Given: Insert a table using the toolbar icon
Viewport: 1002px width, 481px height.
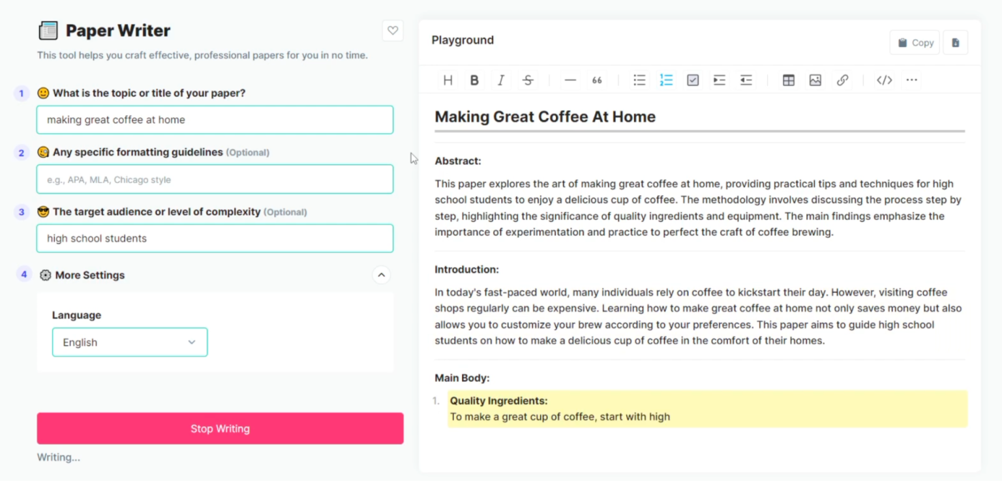Looking at the screenshot, I should [788, 80].
